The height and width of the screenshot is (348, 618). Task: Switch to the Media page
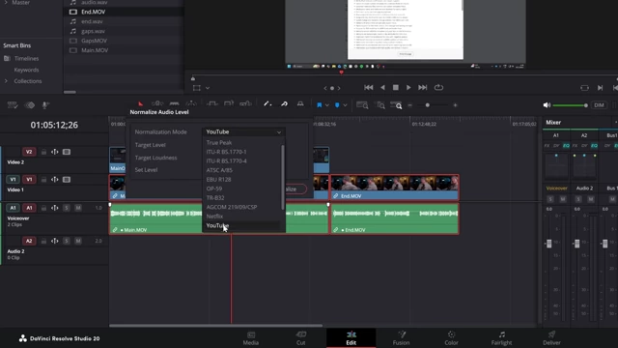tap(251, 338)
